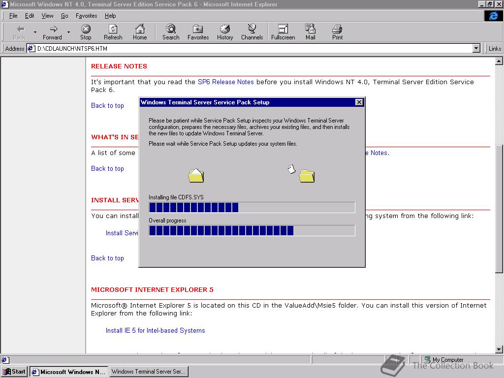Viewport: 504px width, 378px height.
Task: Click the status bar page icon
Action: point(5,360)
